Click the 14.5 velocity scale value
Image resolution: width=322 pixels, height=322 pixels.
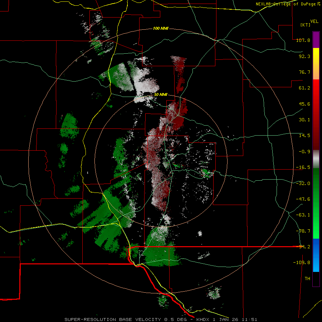pos(304,136)
